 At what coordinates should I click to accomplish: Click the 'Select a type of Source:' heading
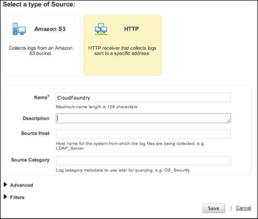coord(39,4)
